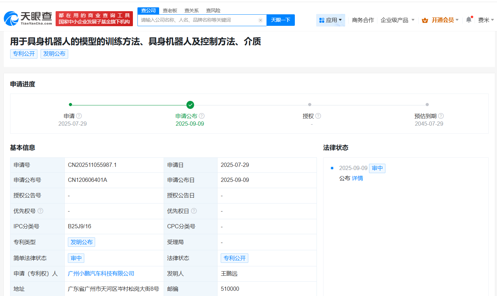The height and width of the screenshot is (296, 497).
Task: Open 广州小鹏汽车科技有限公司 company link
Action: 101,274
